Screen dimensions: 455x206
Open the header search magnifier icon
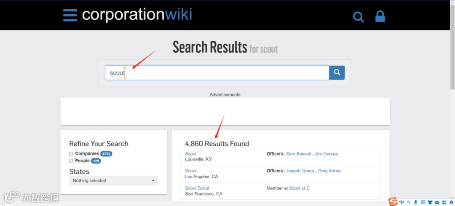tap(359, 17)
